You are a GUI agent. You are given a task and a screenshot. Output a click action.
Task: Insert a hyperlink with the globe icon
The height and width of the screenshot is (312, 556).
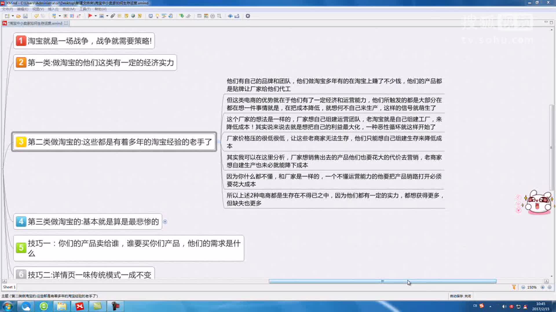pyautogui.click(x=132, y=16)
